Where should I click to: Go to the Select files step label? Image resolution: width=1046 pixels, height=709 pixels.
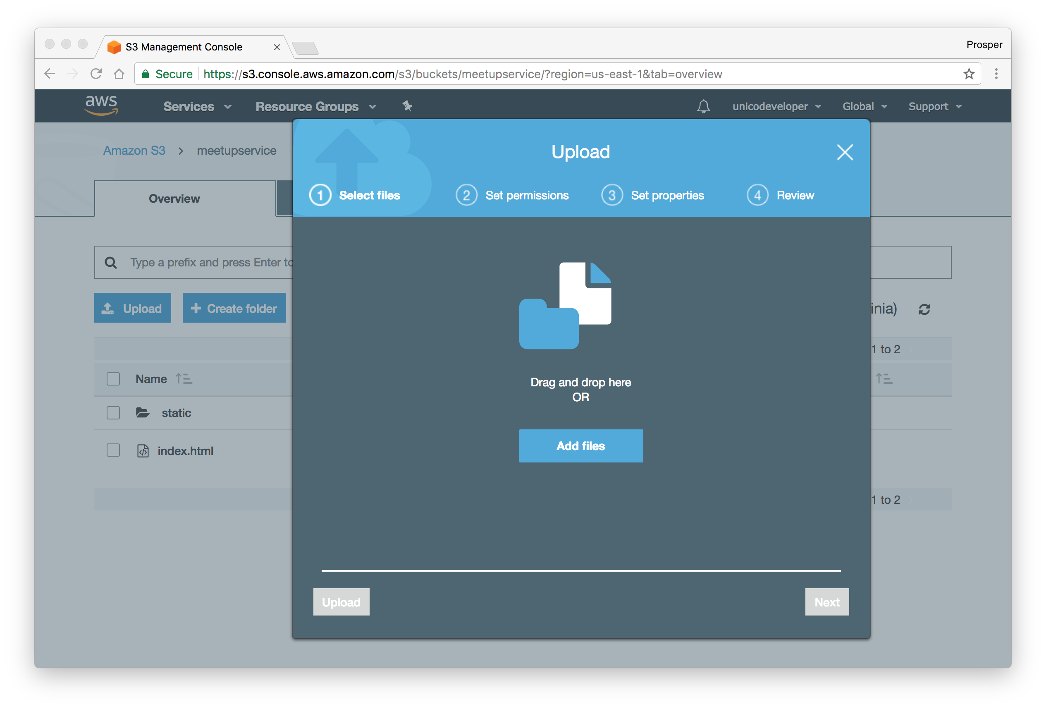coord(370,196)
